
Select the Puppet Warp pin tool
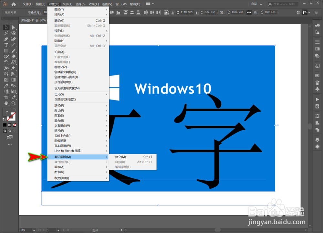[14, 68]
